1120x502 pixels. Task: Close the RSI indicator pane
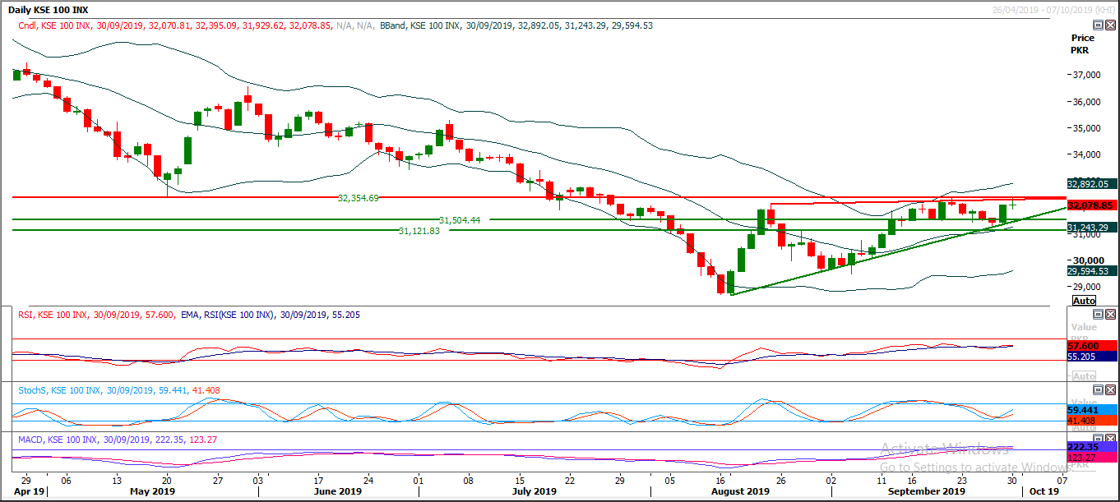tap(1109, 314)
